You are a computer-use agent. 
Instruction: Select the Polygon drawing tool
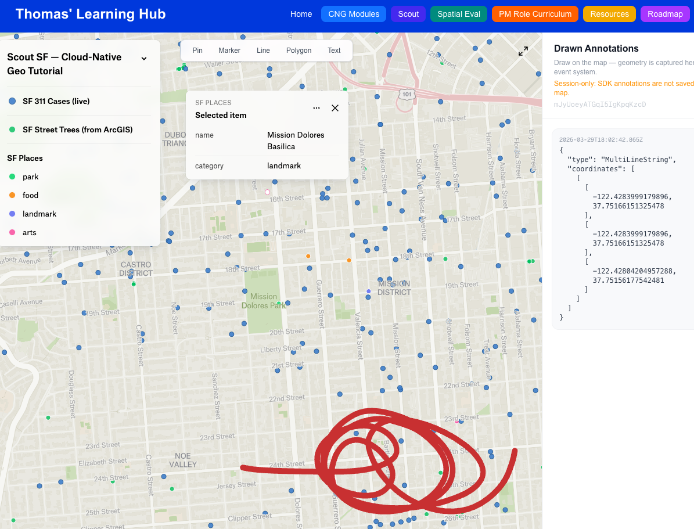pyautogui.click(x=299, y=51)
